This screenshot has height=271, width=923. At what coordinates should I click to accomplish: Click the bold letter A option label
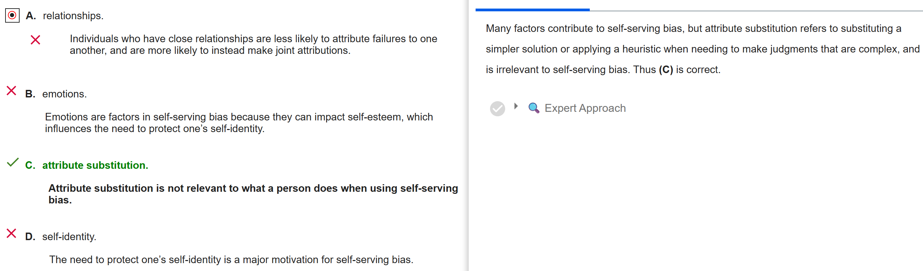tap(31, 16)
